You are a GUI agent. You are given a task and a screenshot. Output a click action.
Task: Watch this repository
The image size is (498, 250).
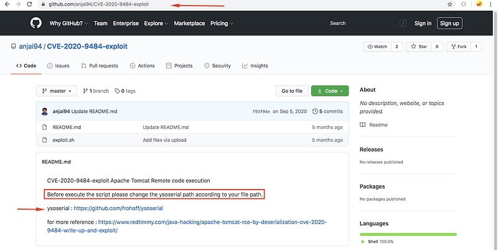(x=378, y=47)
